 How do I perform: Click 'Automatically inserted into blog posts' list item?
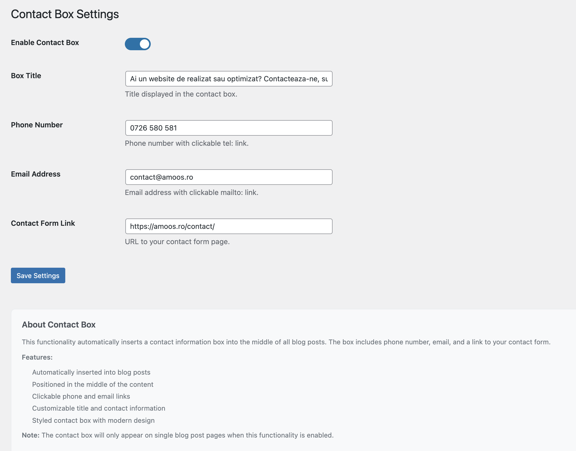click(91, 372)
